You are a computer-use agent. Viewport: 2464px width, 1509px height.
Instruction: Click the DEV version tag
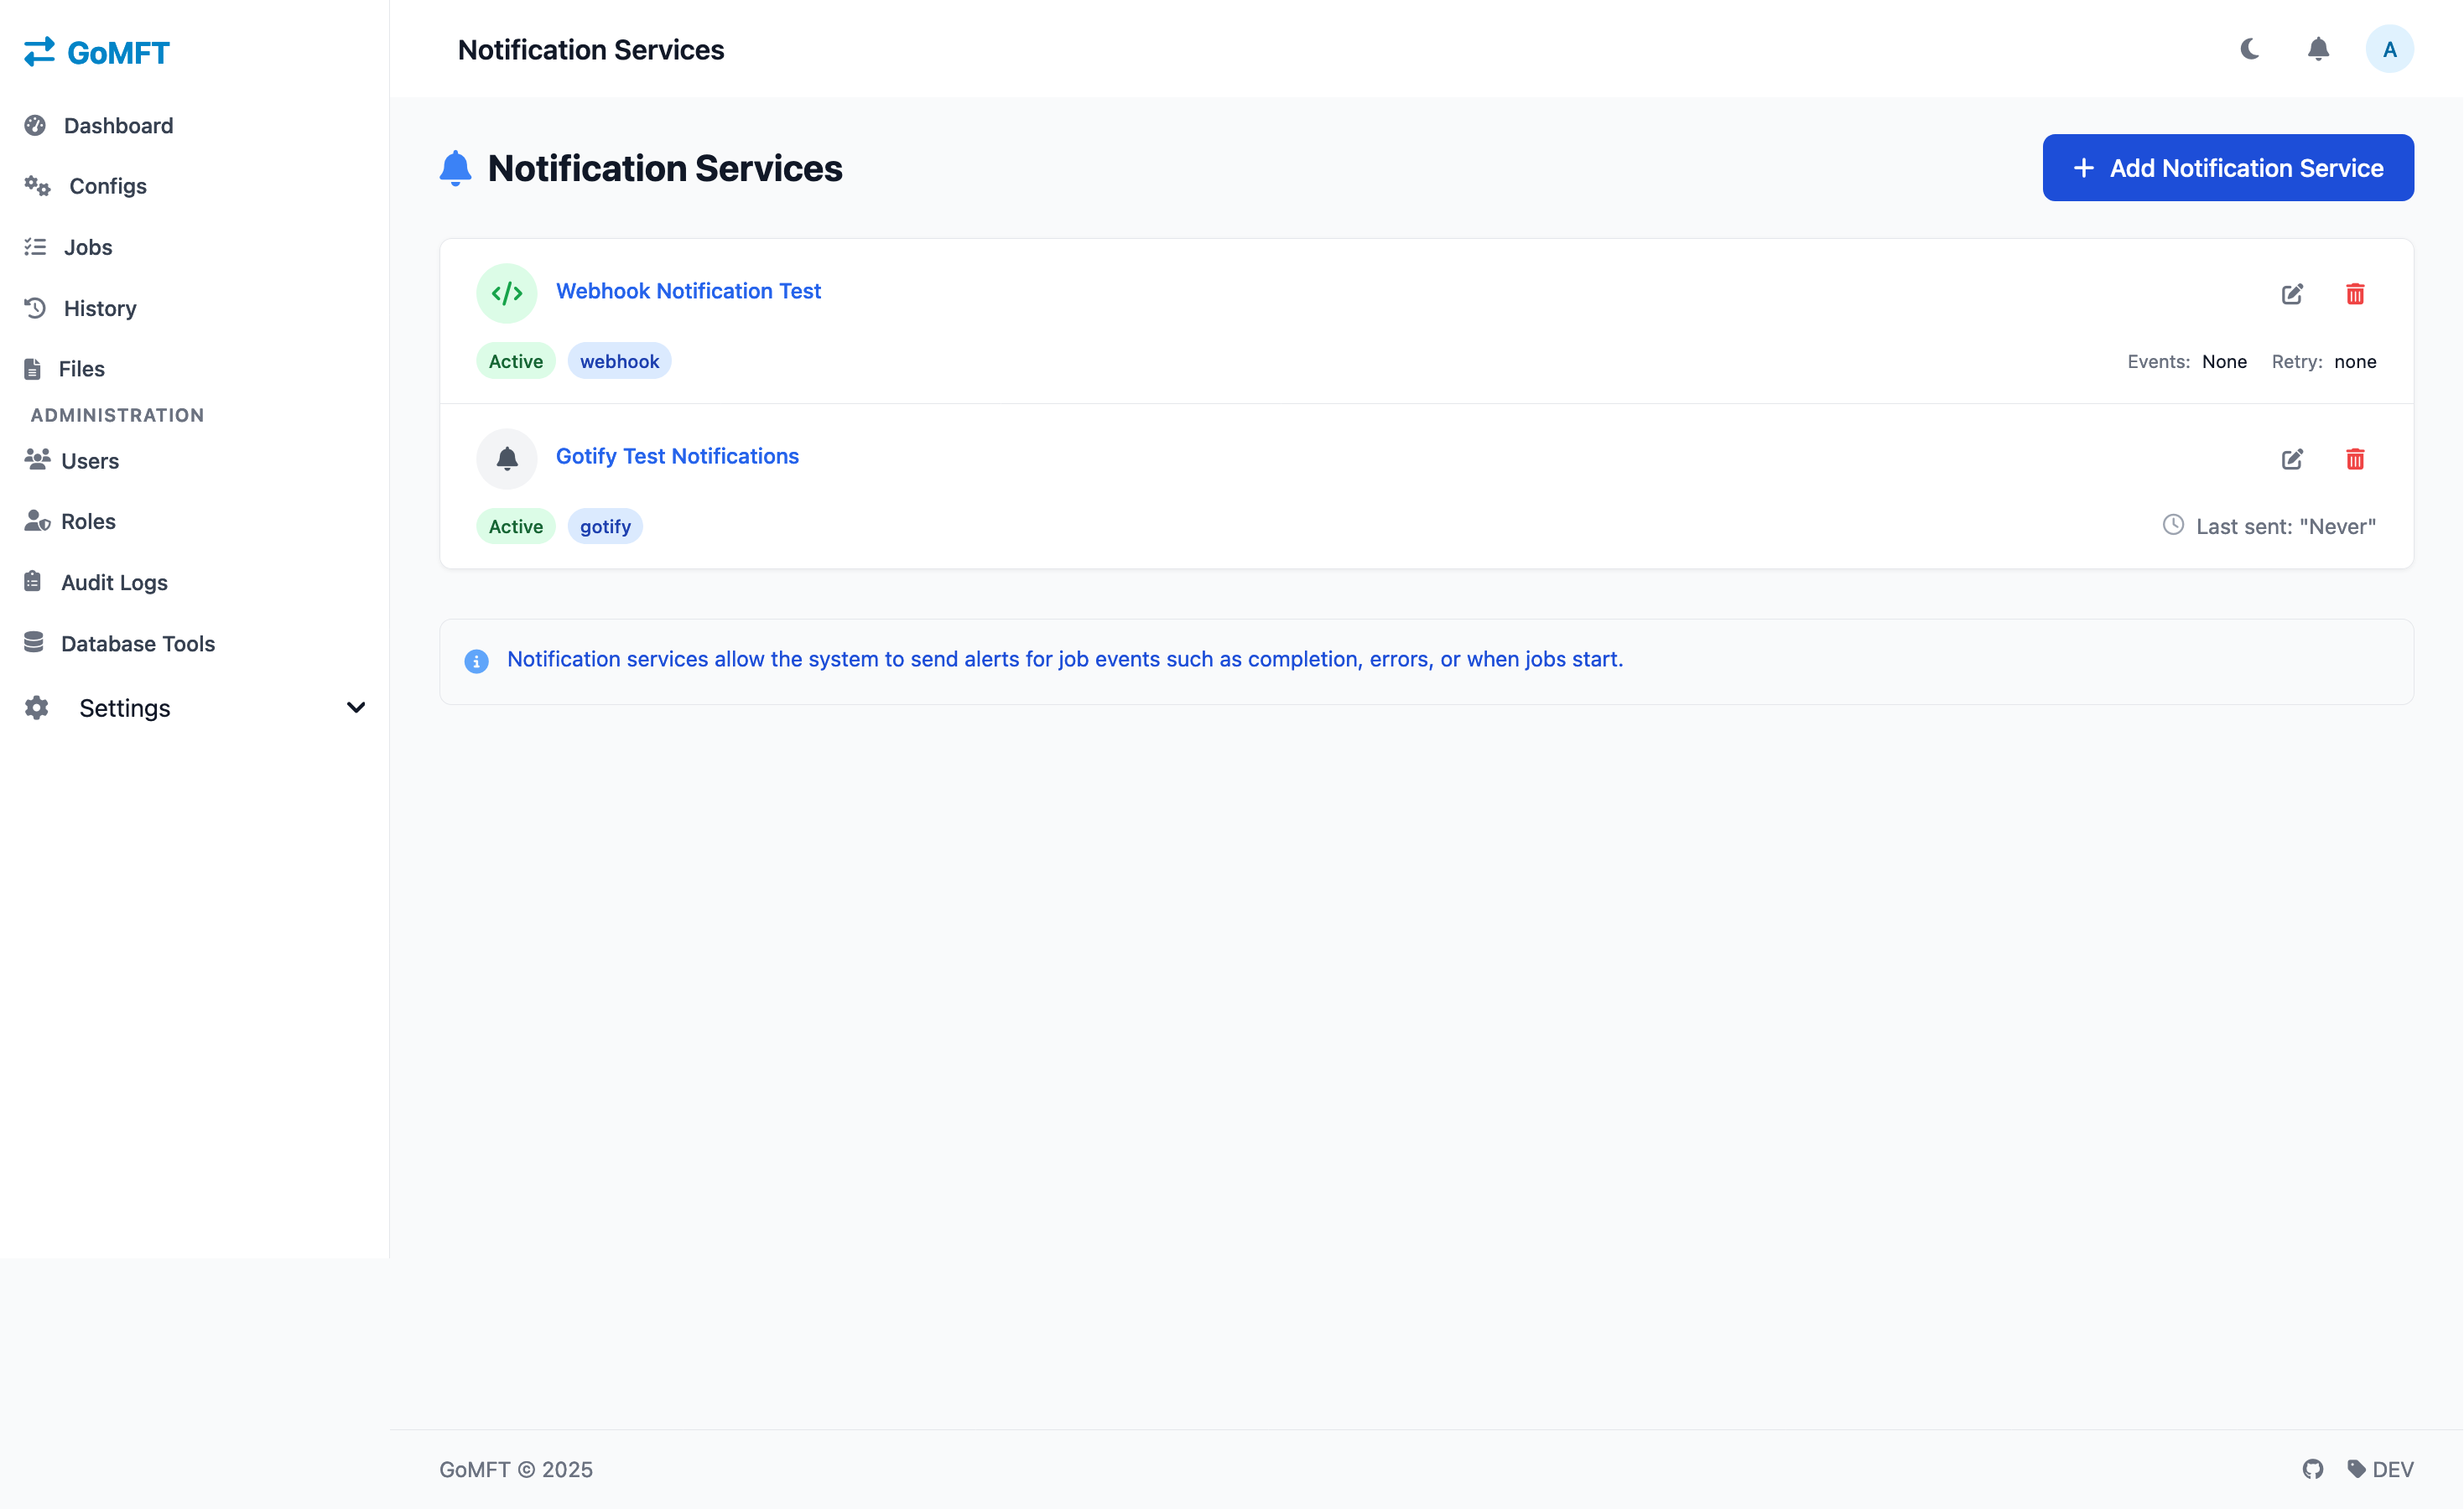[2381, 1469]
